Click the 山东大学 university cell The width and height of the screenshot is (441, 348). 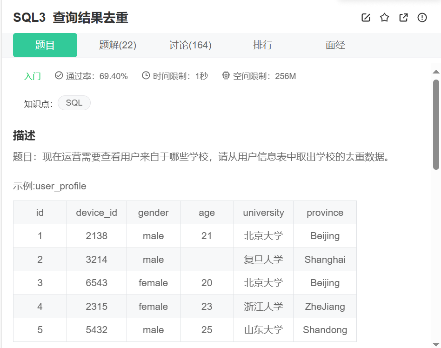coord(264,330)
